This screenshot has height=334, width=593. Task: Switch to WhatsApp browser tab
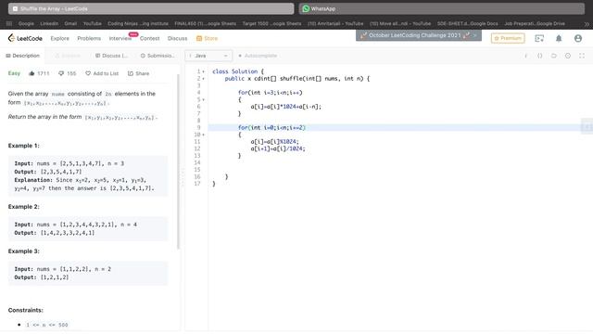point(441,8)
